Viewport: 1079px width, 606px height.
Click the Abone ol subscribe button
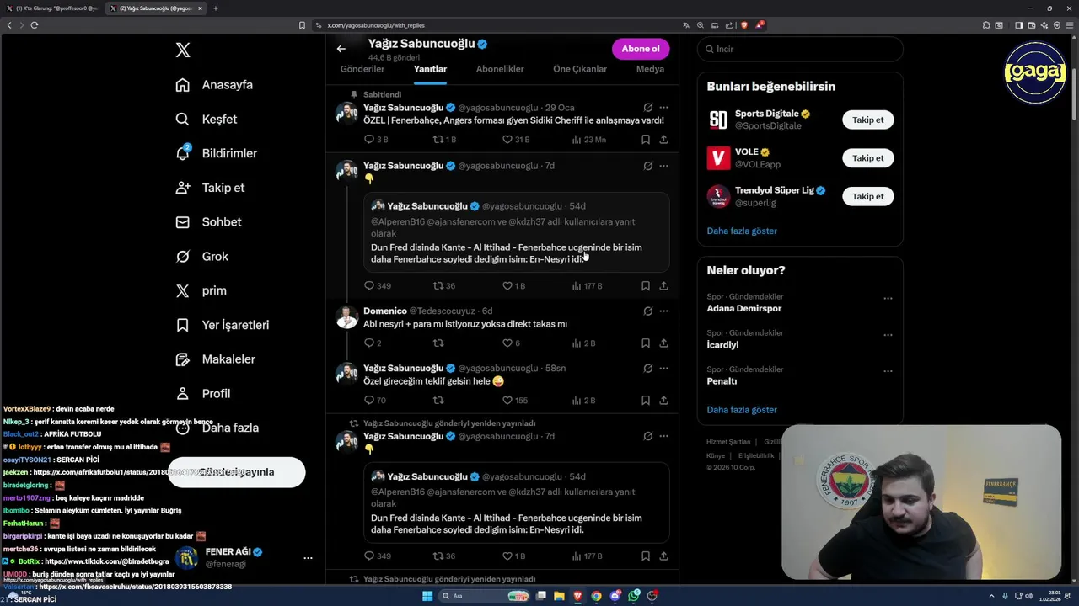click(x=641, y=49)
